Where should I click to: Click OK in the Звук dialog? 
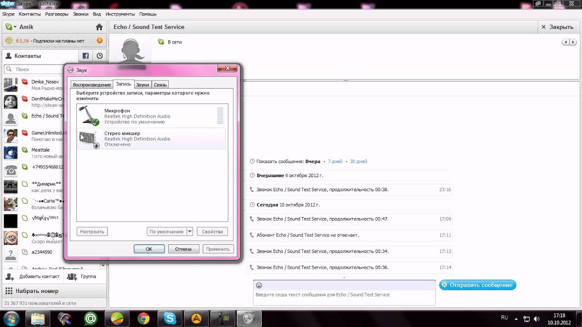click(149, 249)
